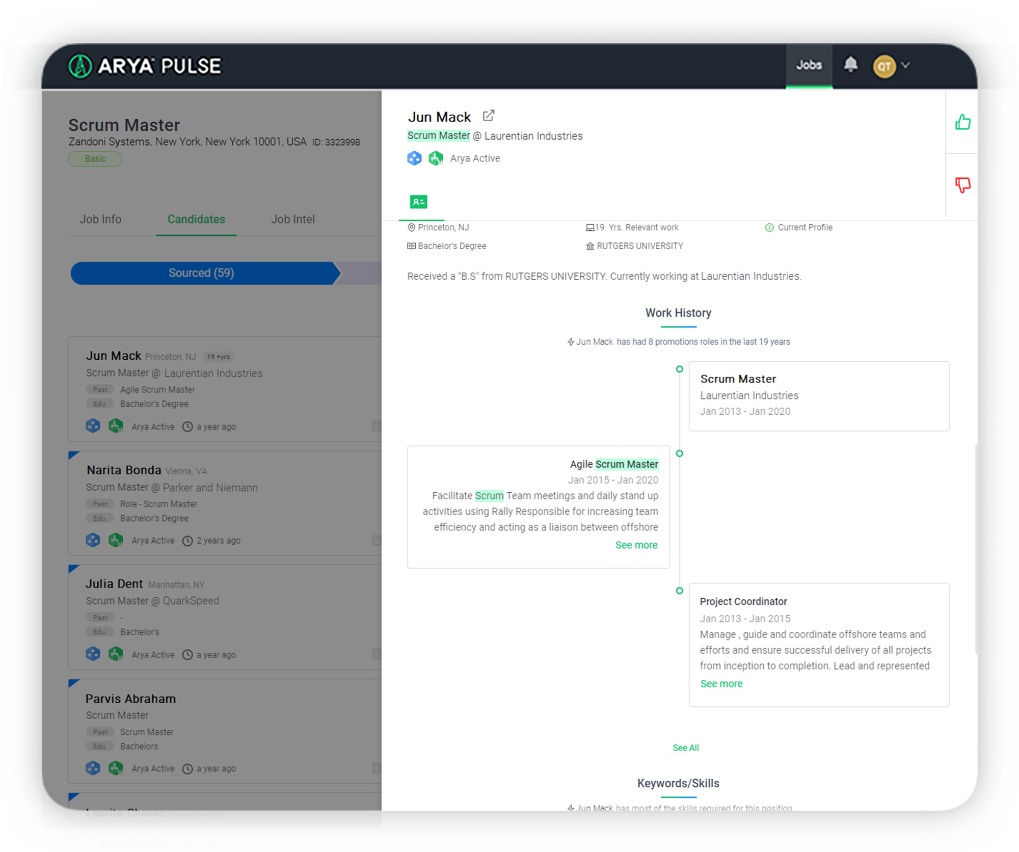Image resolution: width=1019 pixels, height=852 pixels.
Task: Click the green badge on Narita Bonda card
Action: (x=116, y=540)
